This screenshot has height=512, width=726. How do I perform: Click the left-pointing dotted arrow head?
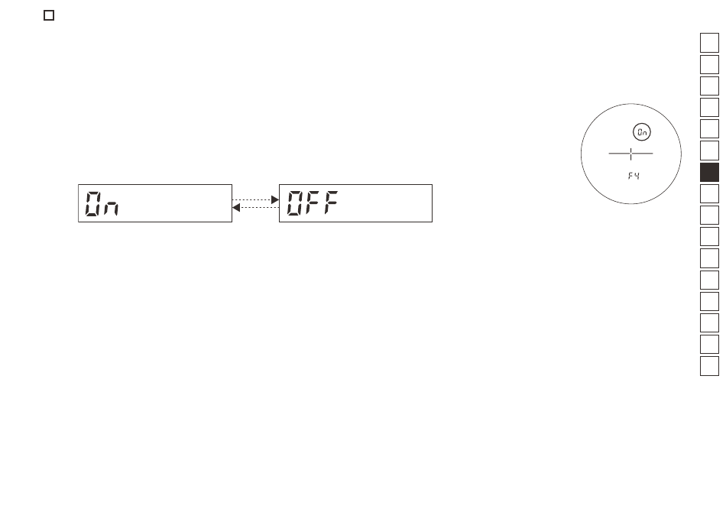236,208
